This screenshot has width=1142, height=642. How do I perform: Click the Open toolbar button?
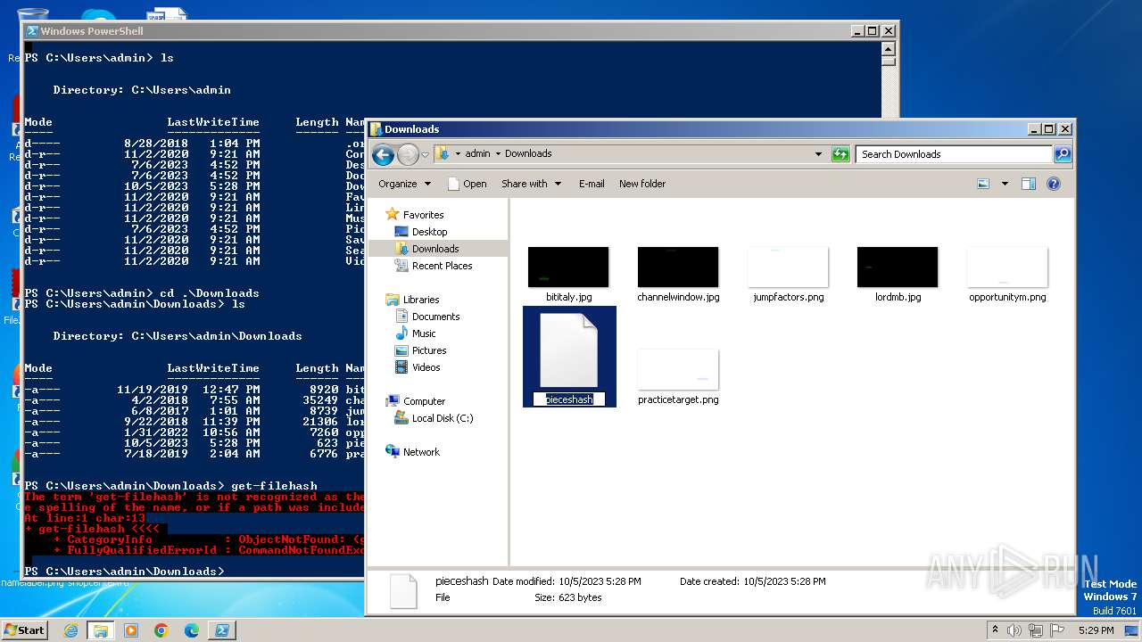(x=467, y=184)
